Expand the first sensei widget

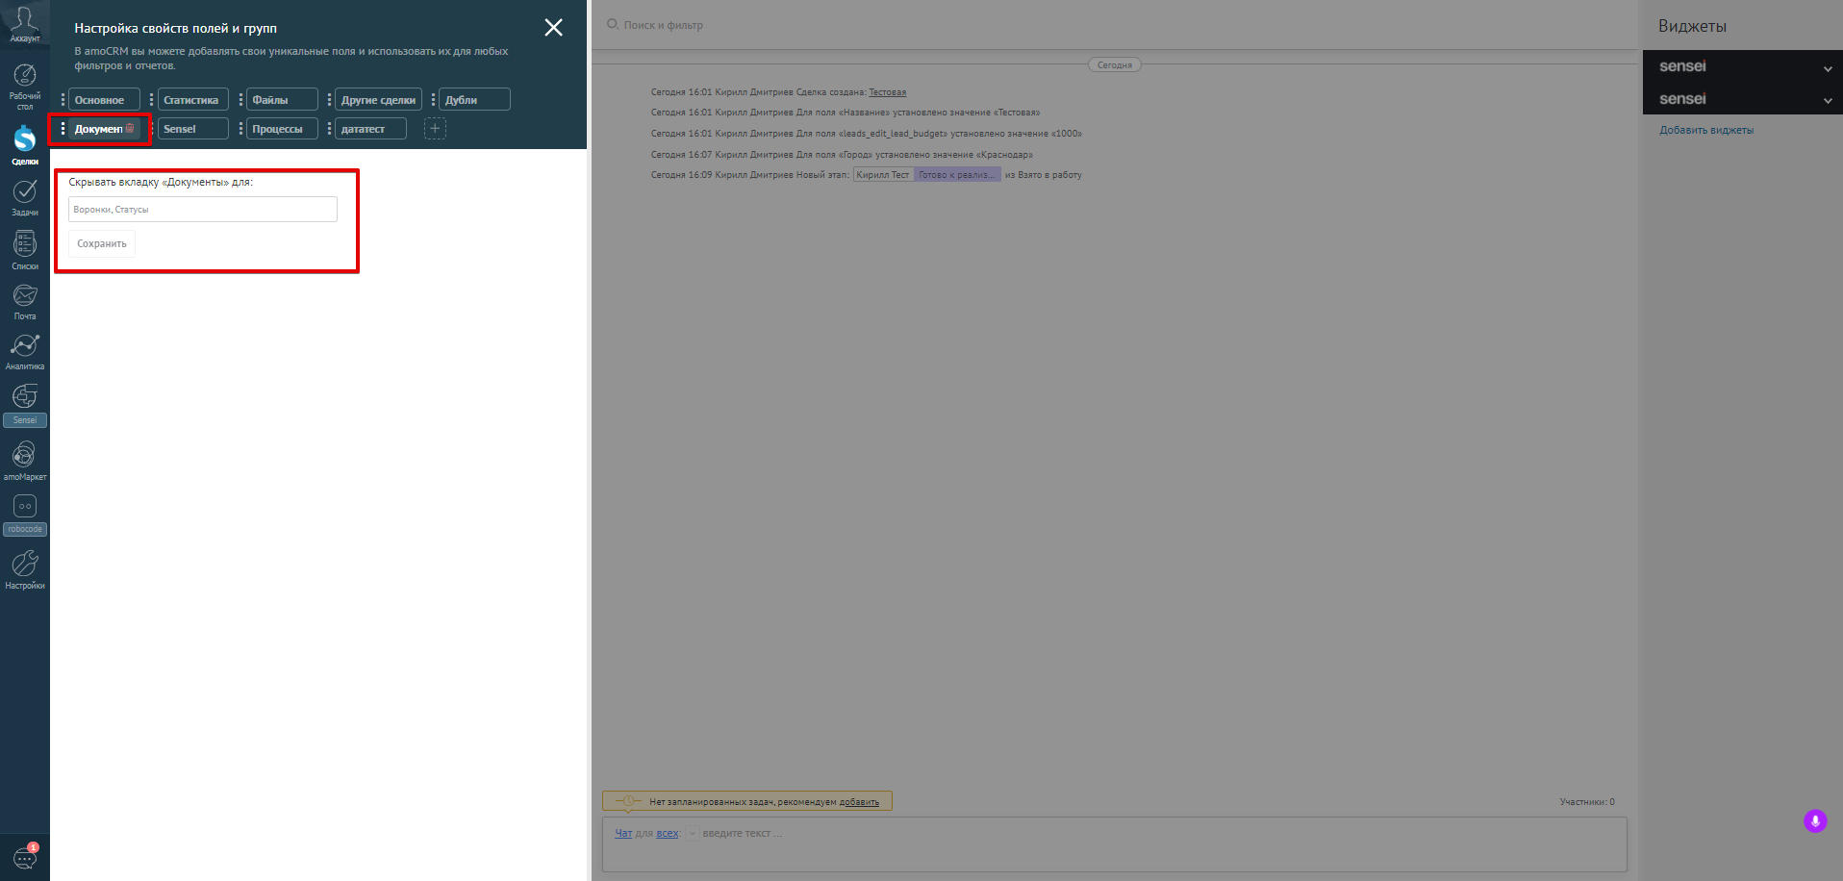[1828, 68]
